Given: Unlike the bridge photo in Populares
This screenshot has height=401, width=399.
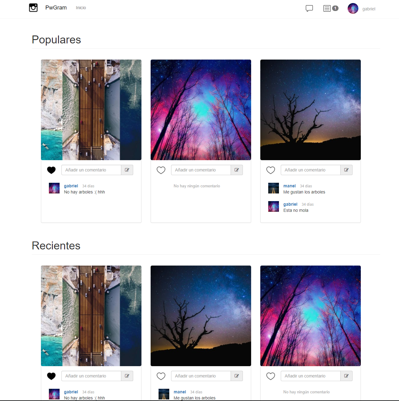Looking at the screenshot, I should point(51,170).
